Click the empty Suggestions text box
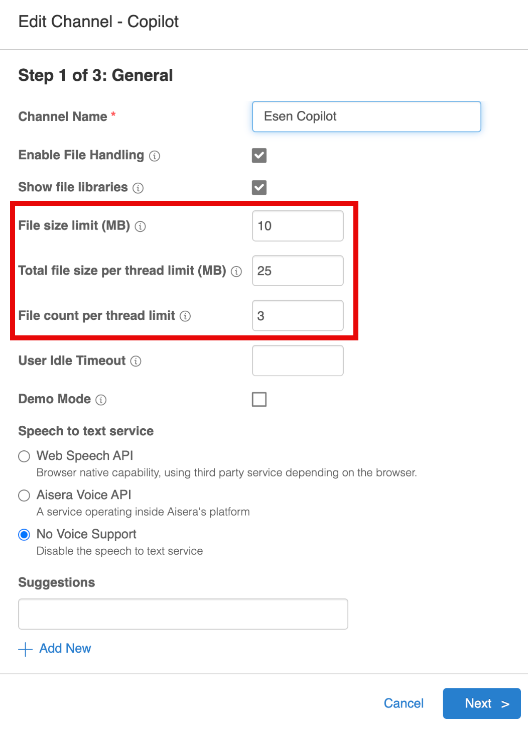Image resolution: width=528 pixels, height=729 pixels. 183,614
